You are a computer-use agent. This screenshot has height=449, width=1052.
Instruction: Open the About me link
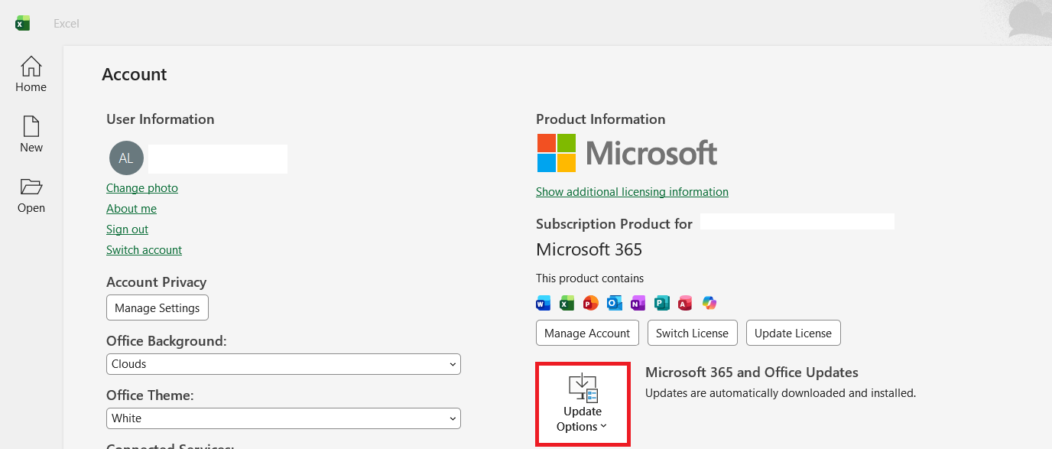point(131,209)
